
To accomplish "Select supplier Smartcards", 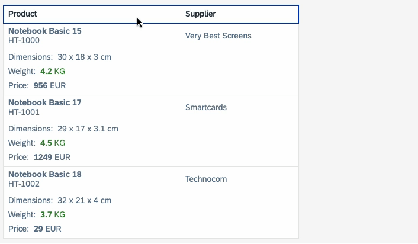I will pos(205,107).
